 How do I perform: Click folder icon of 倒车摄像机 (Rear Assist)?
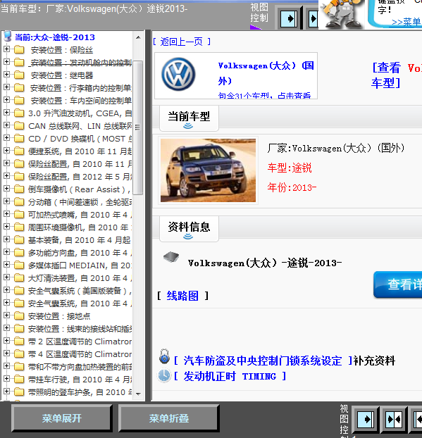(x=19, y=189)
